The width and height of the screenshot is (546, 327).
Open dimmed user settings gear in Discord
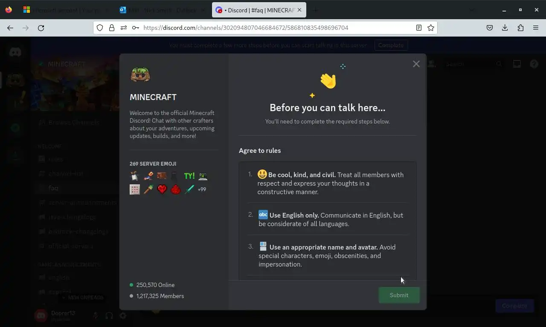123,316
